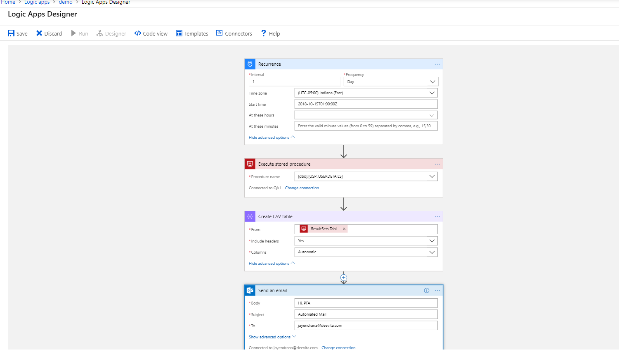Open the Create CSV table ellipsis menu
The image size is (619, 352).
pos(437,216)
